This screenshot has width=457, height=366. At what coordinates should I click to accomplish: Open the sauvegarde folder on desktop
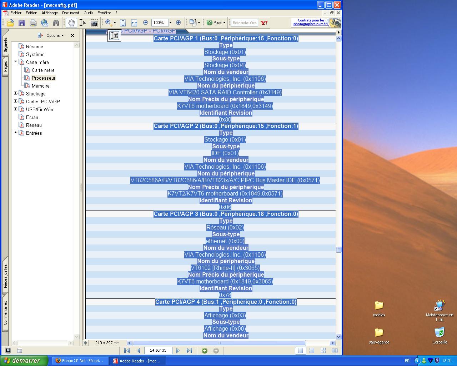point(379,336)
